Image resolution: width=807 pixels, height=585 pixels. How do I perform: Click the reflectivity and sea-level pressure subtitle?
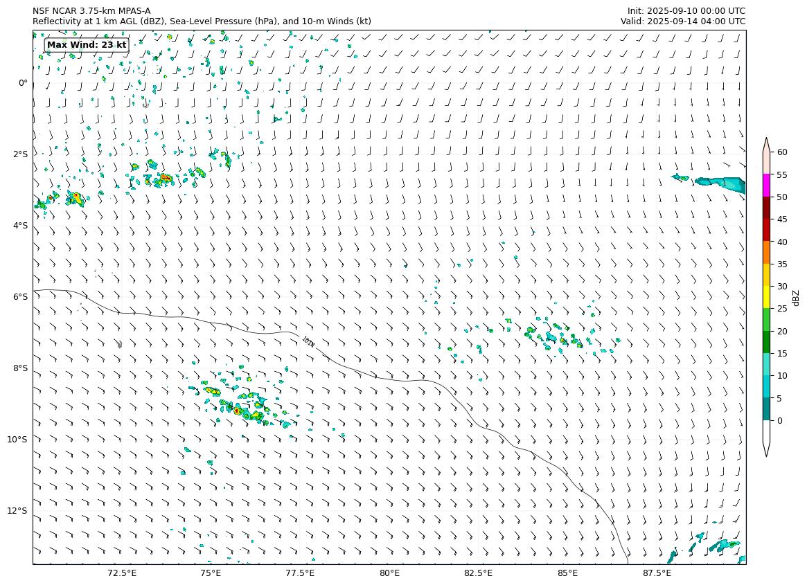(x=202, y=21)
